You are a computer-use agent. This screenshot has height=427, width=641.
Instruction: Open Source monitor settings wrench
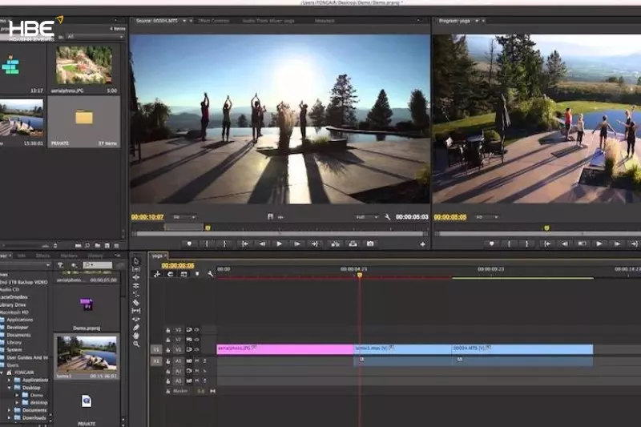[388, 217]
